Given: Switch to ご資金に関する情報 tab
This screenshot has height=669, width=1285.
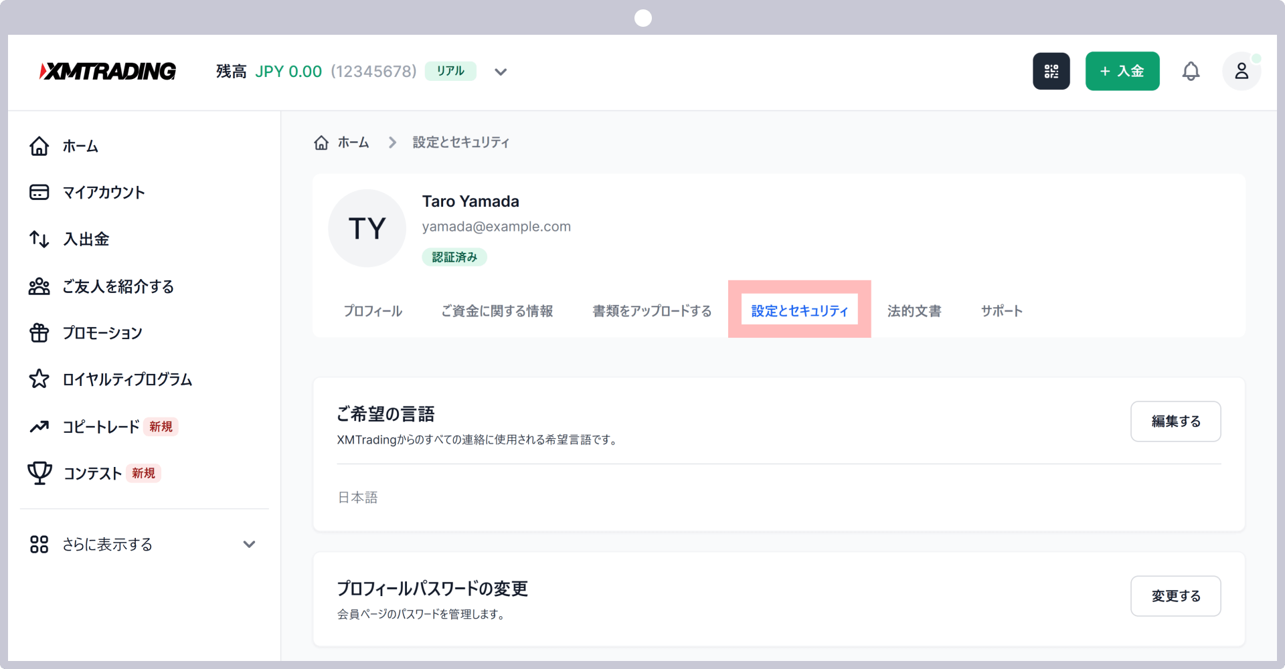Looking at the screenshot, I should tap(497, 311).
